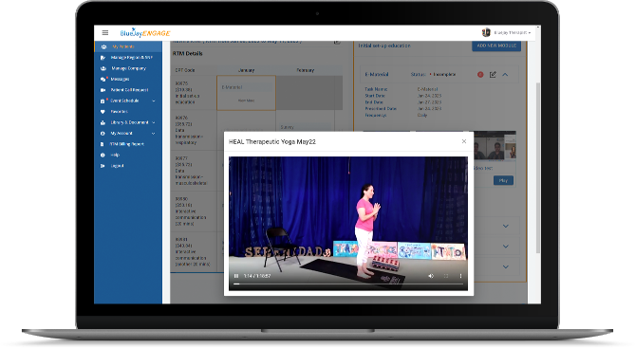Click the Manage Company sidebar icon

click(x=103, y=68)
